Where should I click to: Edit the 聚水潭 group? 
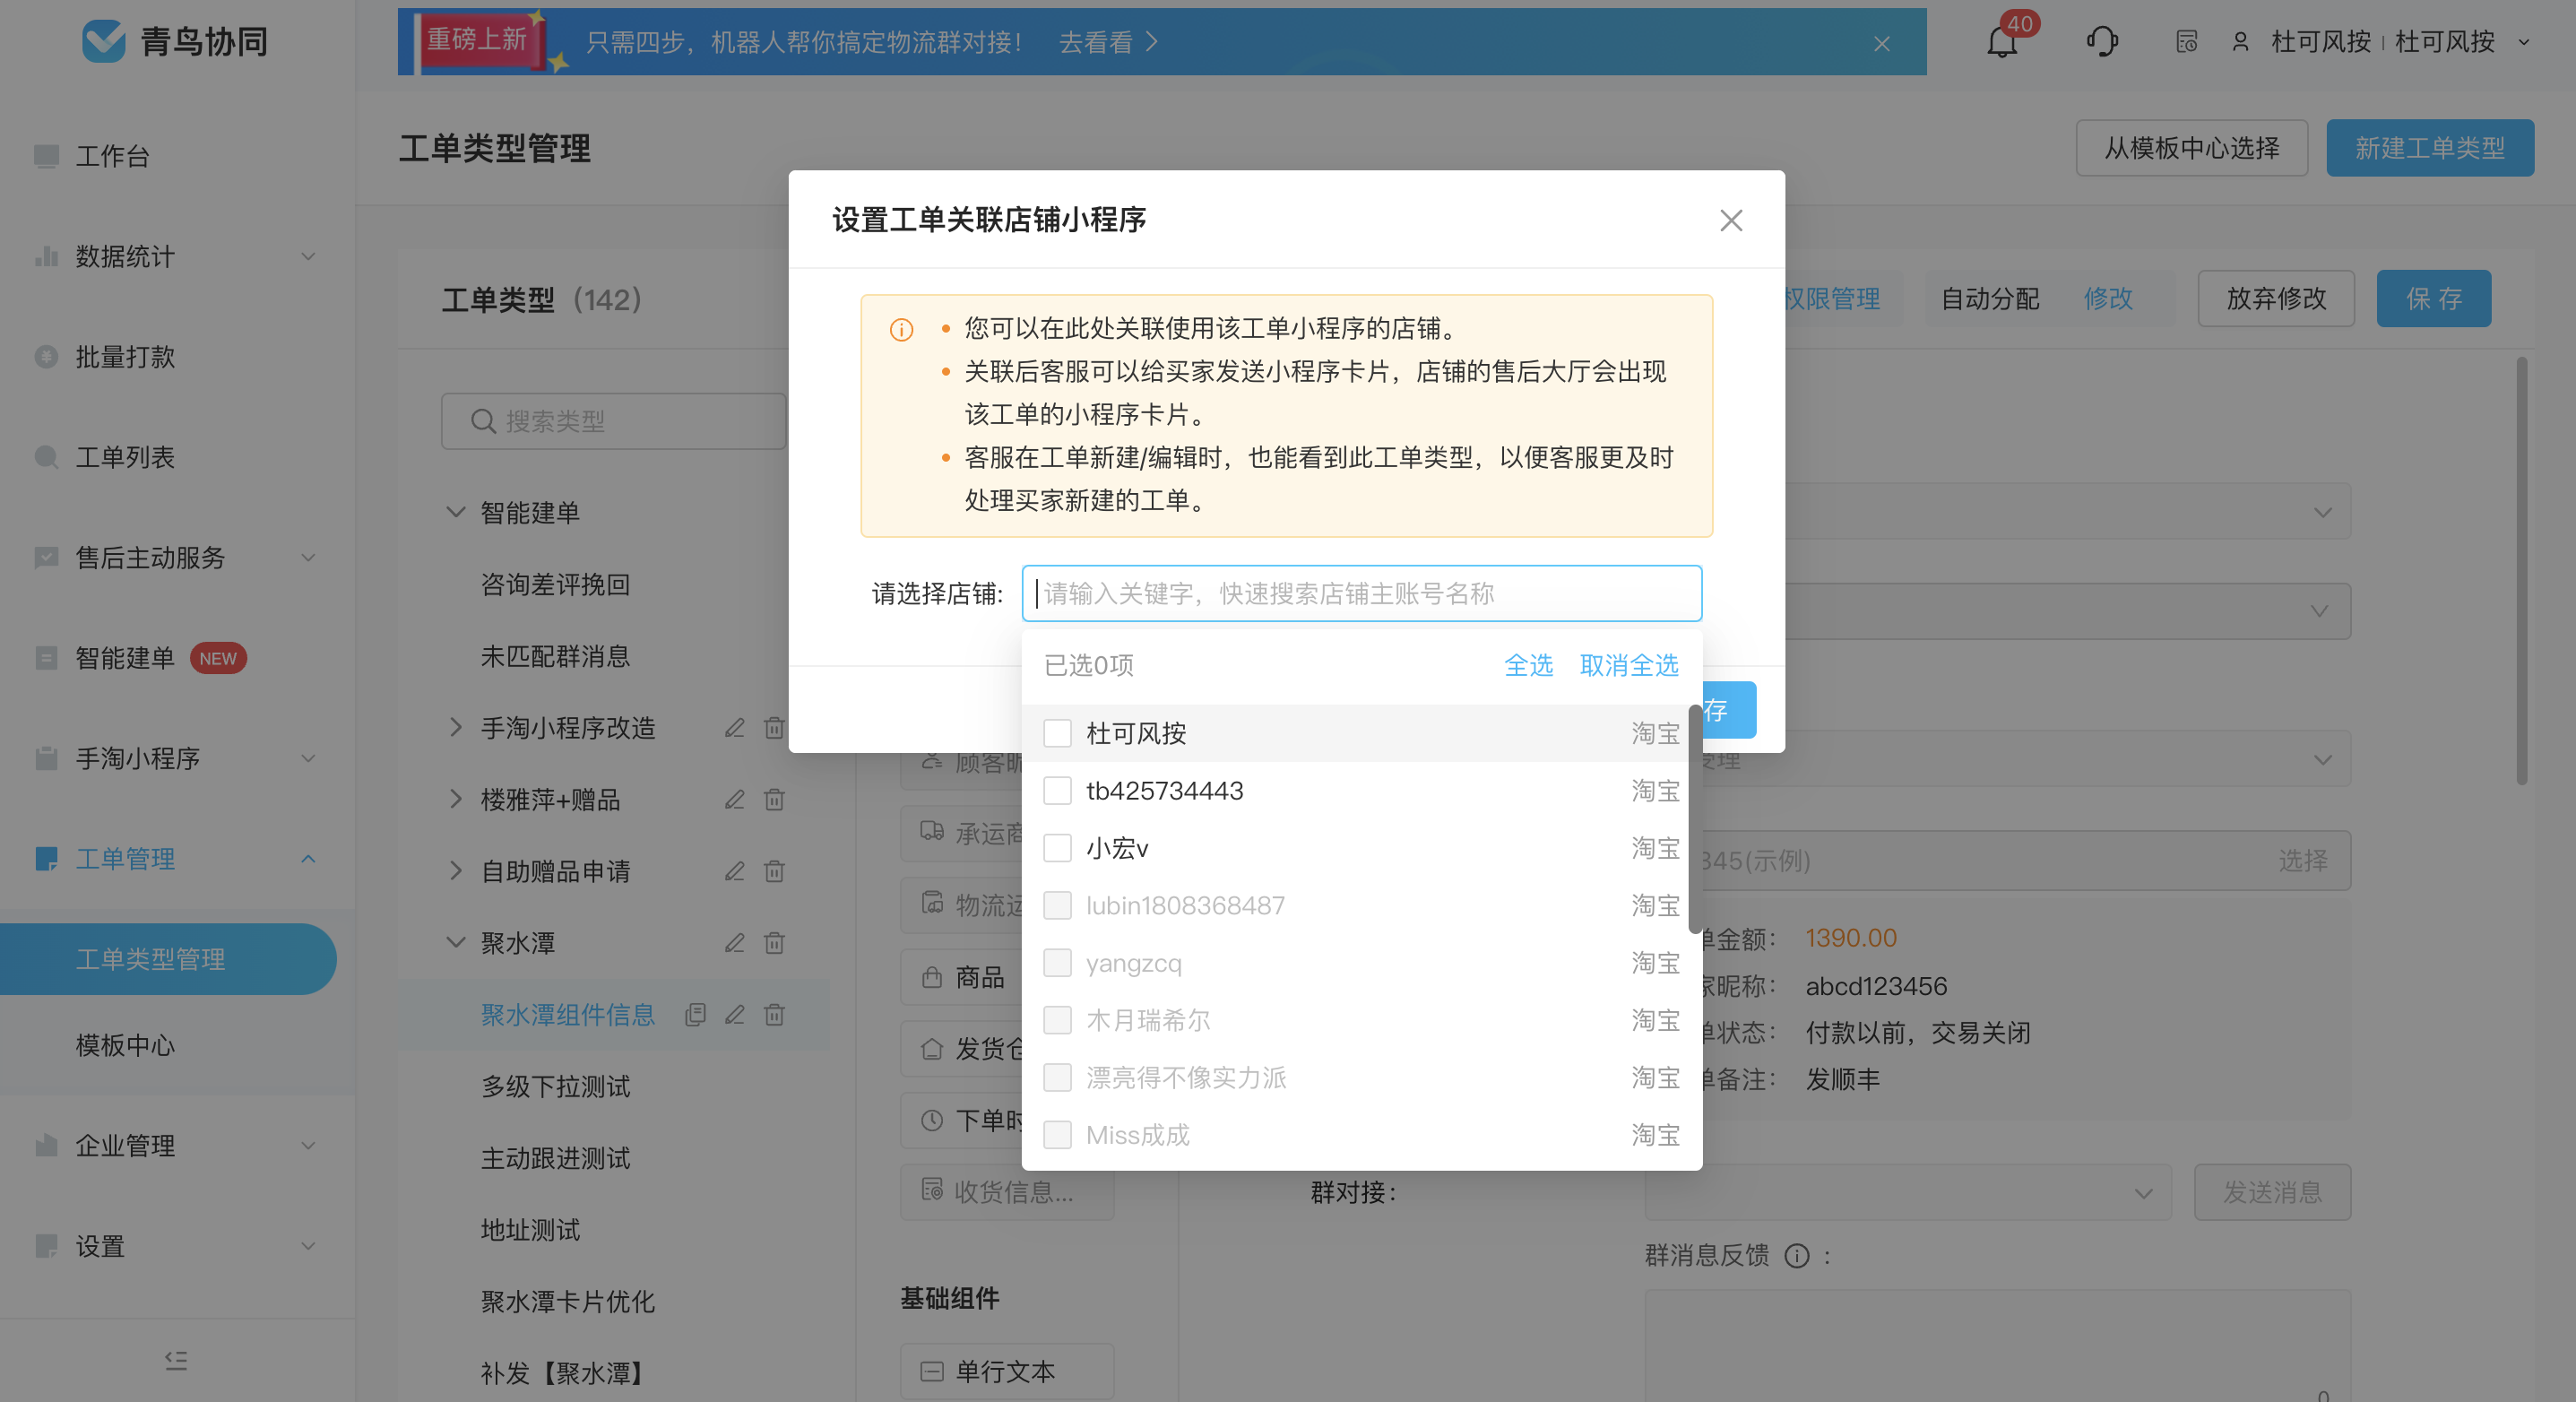click(735, 943)
